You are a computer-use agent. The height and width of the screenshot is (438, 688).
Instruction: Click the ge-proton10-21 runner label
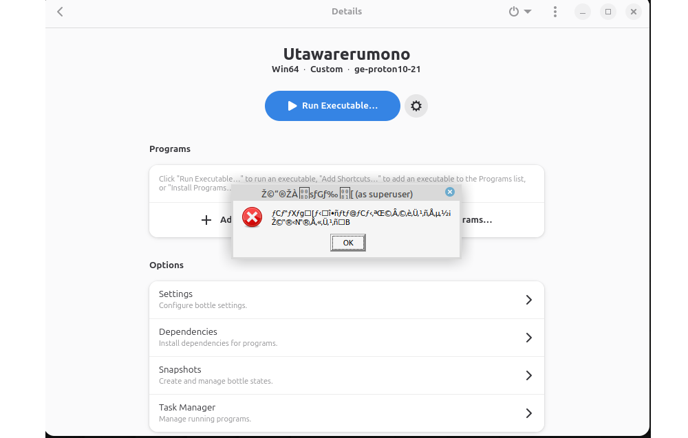[387, 69]
